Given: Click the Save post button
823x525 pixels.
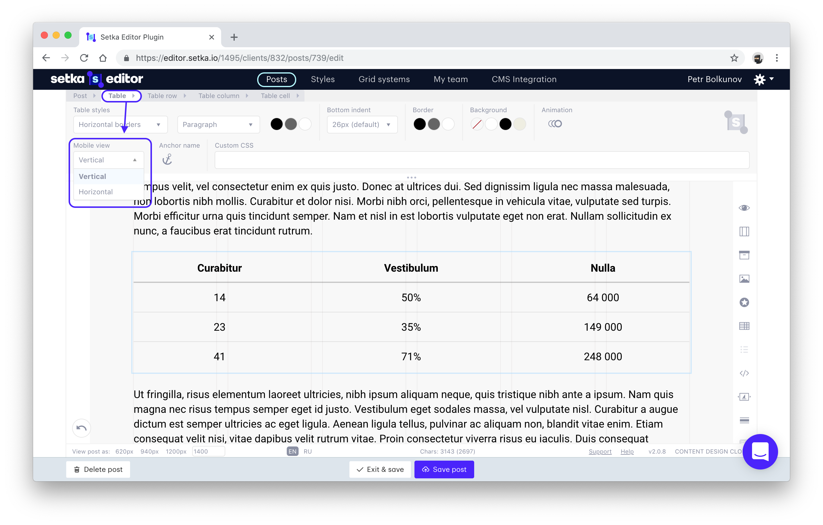Looking at the screenshot, I should 444,469.
